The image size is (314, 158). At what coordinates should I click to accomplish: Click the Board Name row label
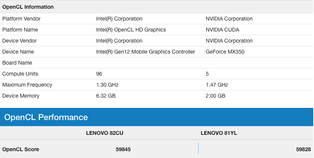pos(17,63)
